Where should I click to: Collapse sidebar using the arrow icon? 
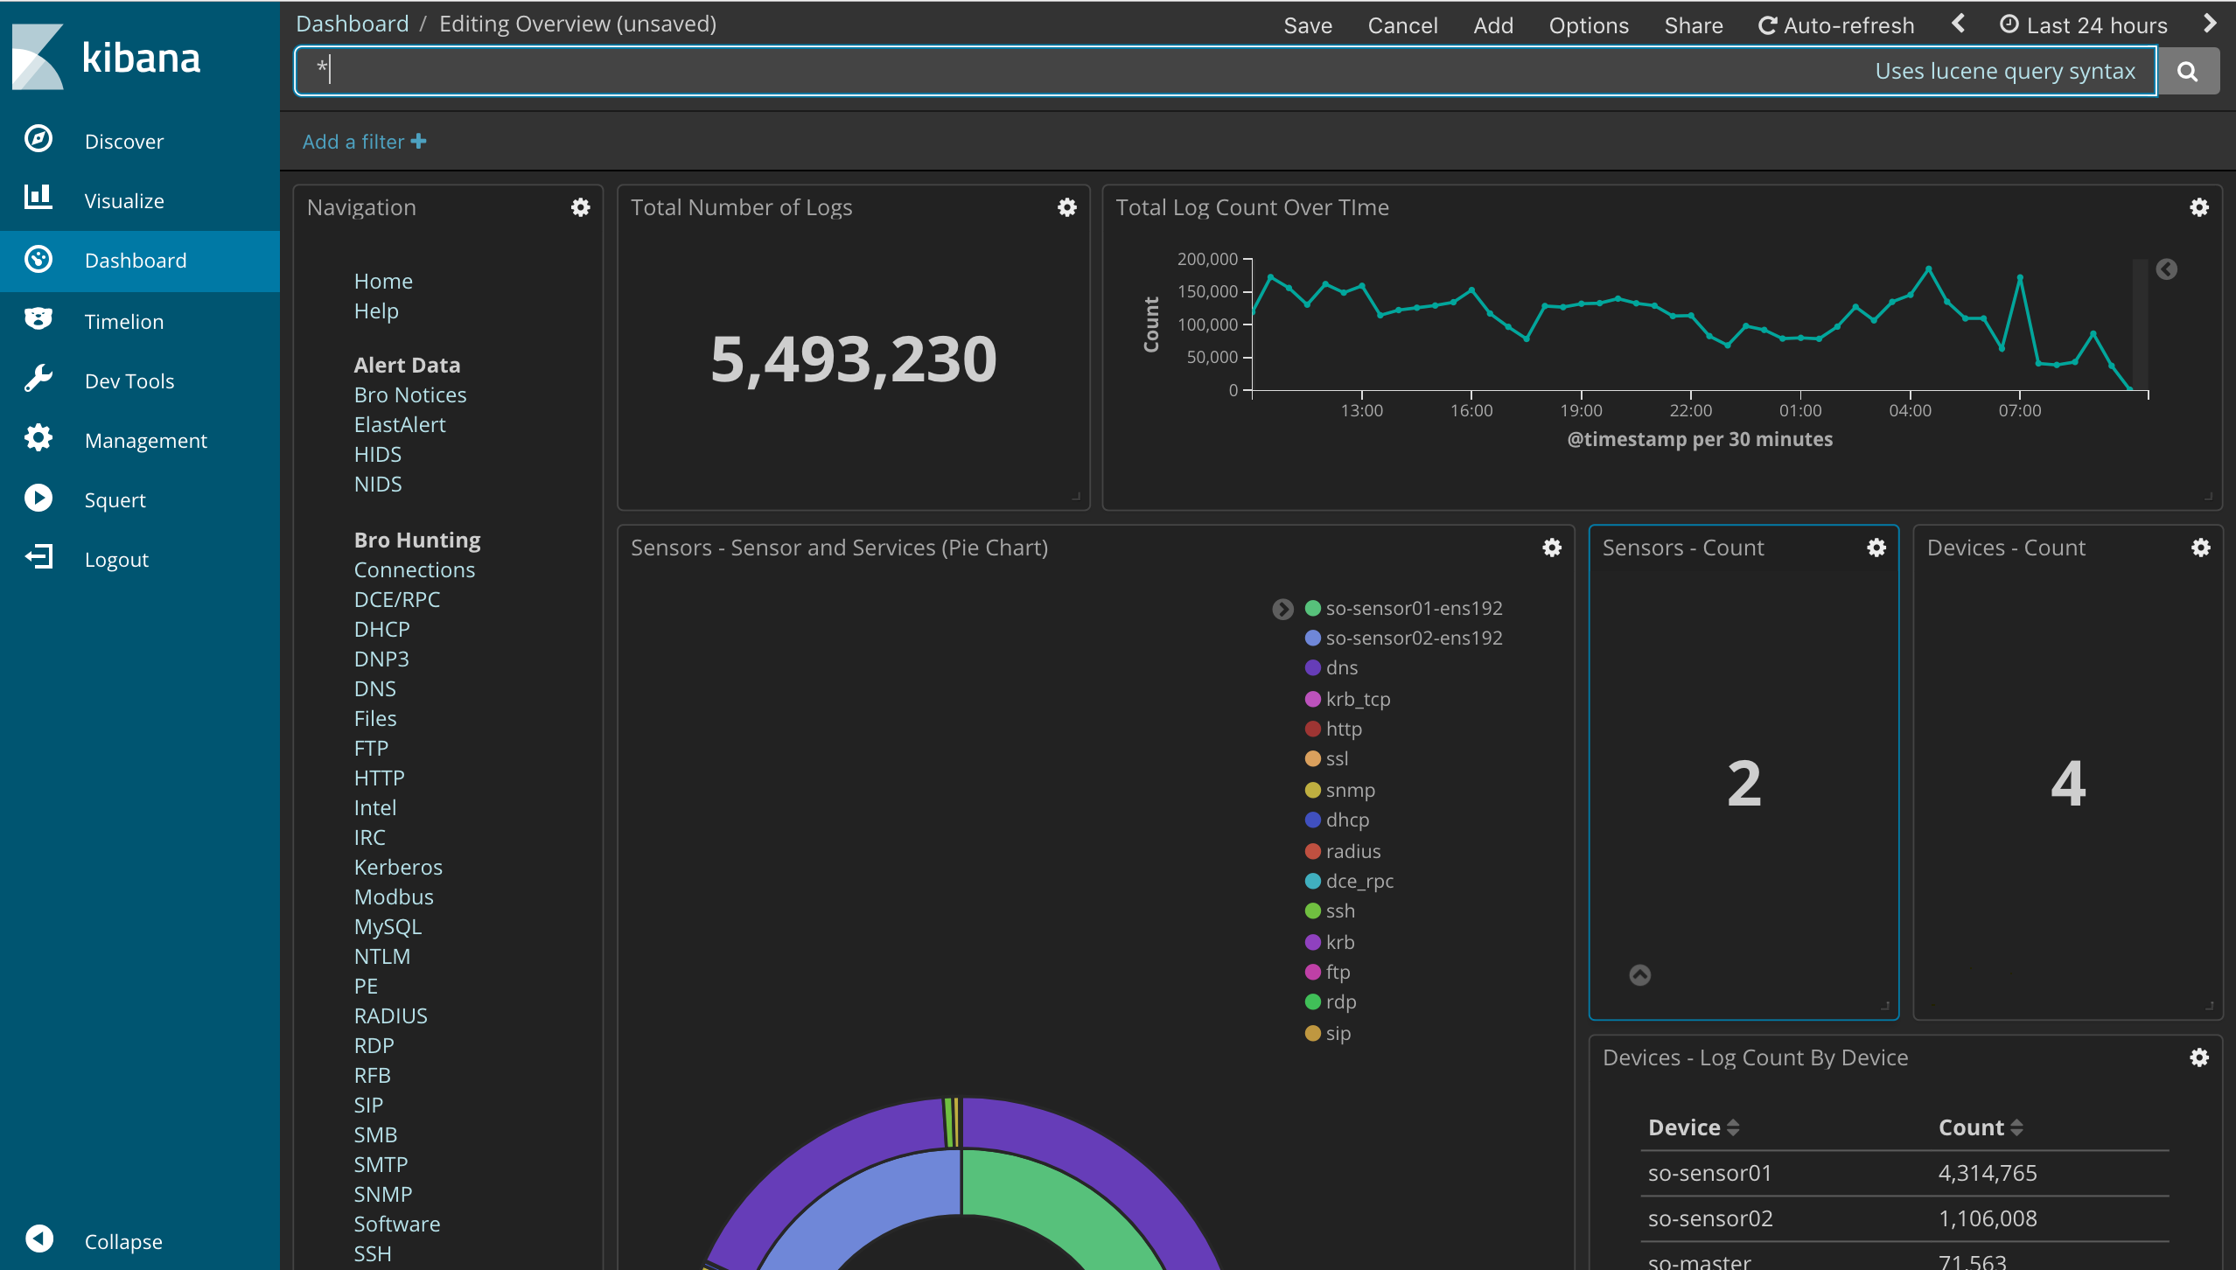pyautogui.click(x=39, y=1239)
